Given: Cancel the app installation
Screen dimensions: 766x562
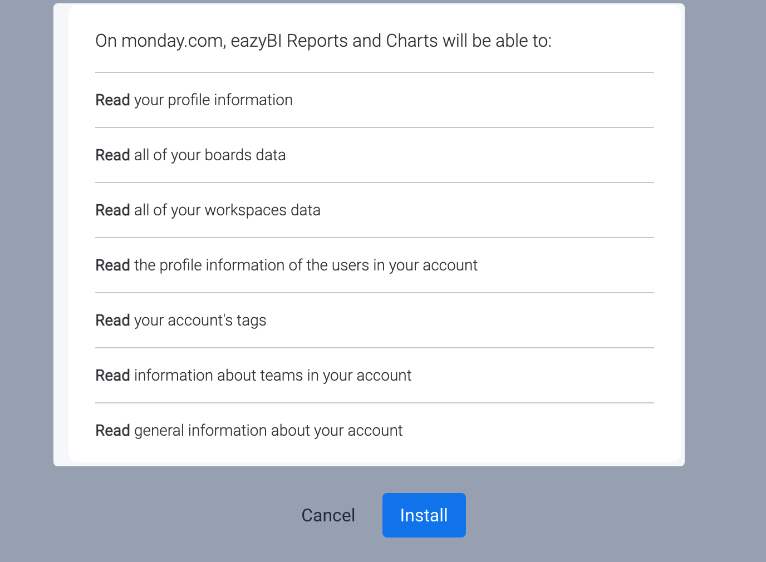Looking at the screenshot, I should tap(328, 515).
